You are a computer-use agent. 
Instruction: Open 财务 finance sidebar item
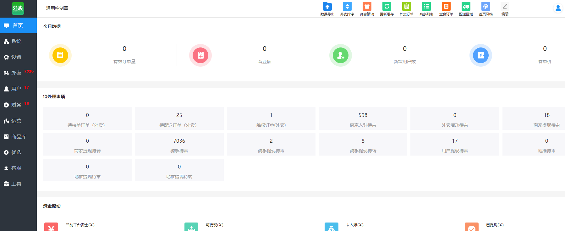click(16, 105)
